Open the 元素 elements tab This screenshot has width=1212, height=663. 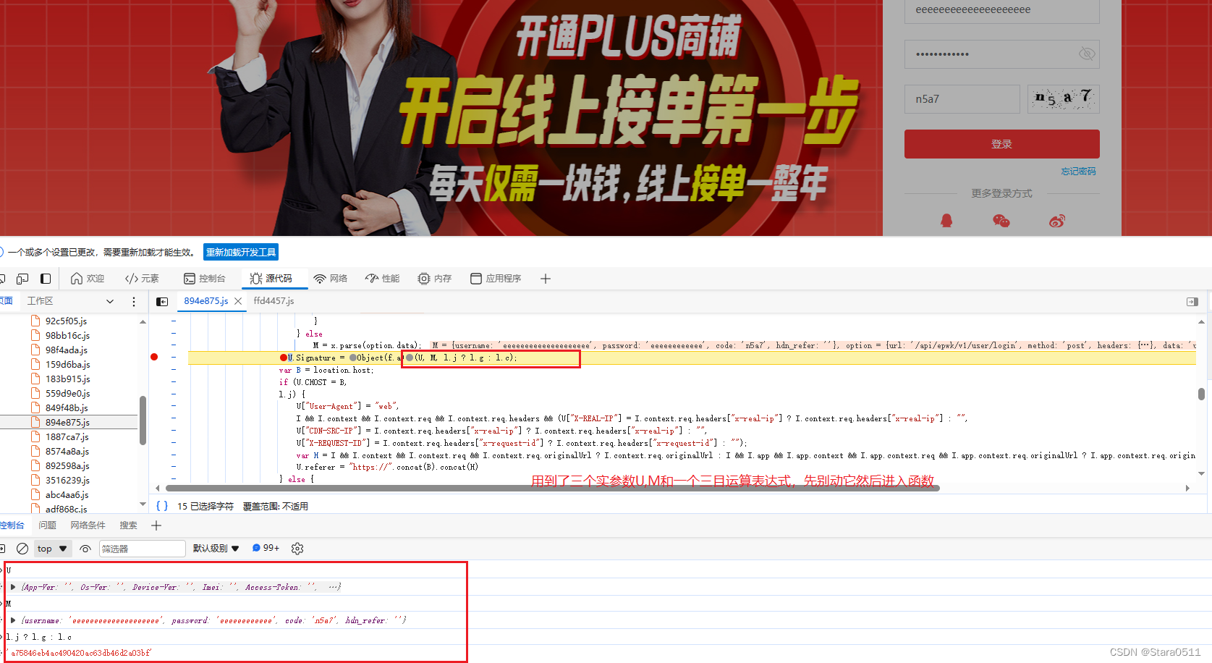tap(142, 279)
